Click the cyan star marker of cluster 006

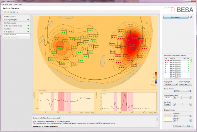pyautogui.click(x=165, y=70)
